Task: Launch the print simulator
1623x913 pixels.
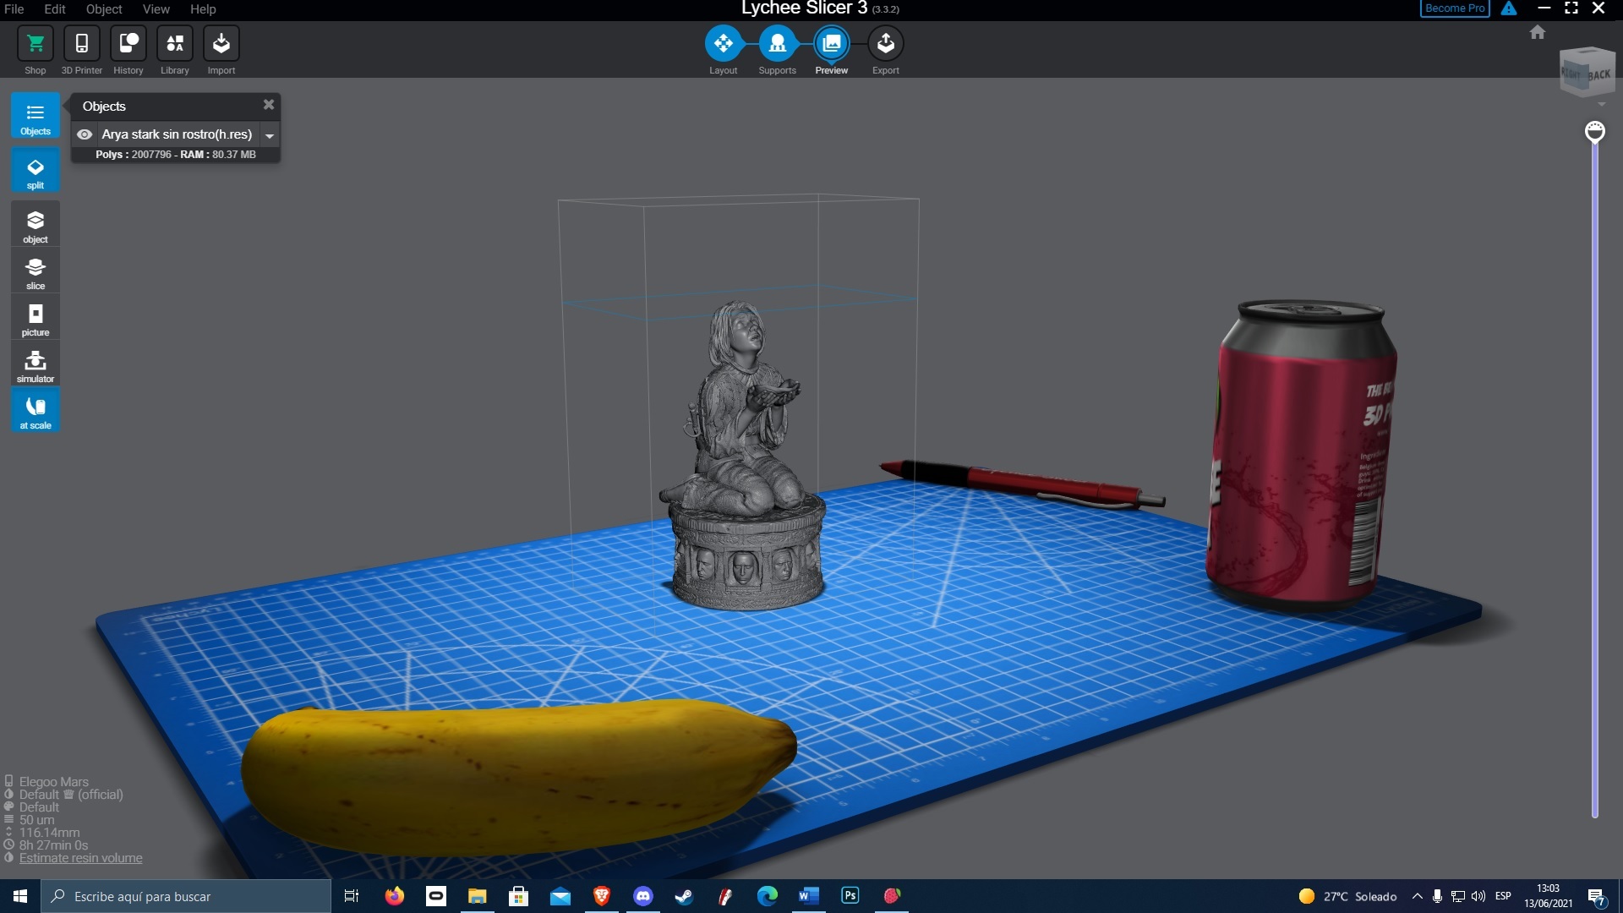Action: (x=36, y=364)
